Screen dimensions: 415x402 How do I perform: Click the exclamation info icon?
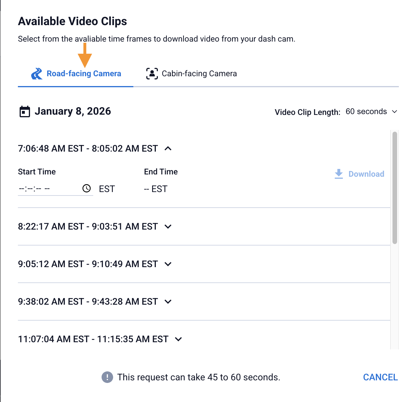tap(107, 377)
